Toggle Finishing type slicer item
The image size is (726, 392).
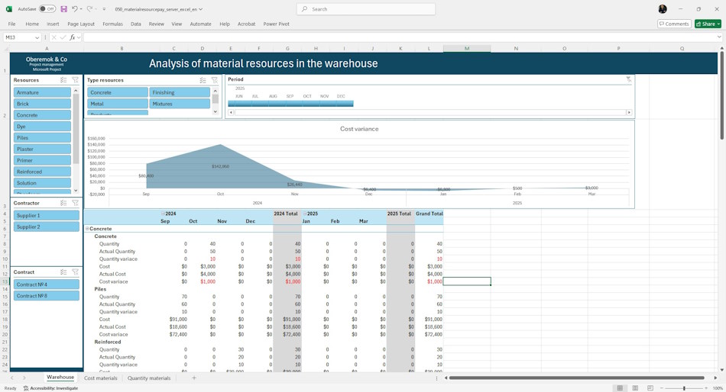click(179, 92)
